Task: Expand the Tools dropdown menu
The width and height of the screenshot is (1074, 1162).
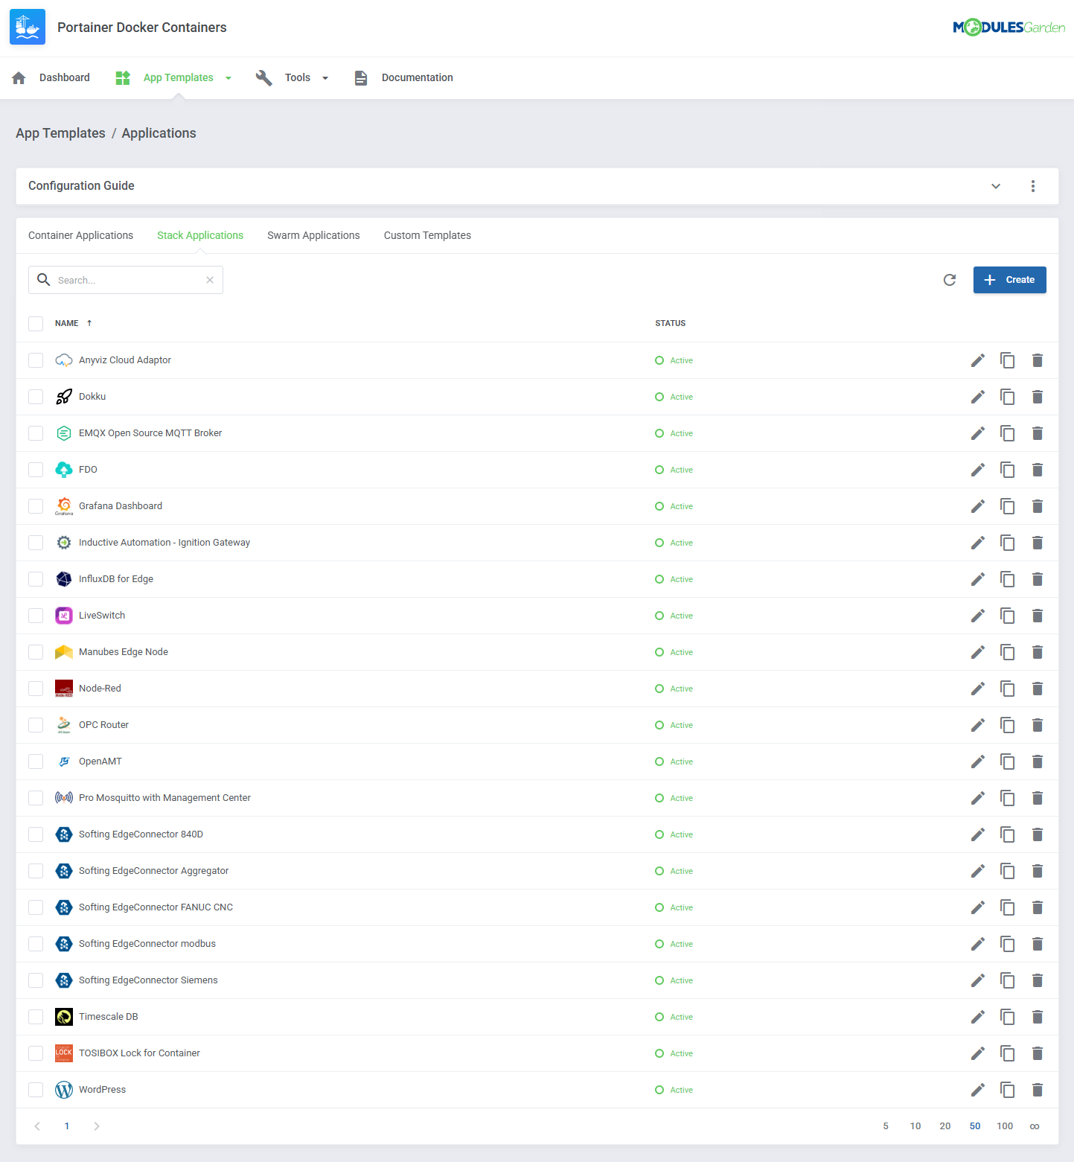Action: 325,77
